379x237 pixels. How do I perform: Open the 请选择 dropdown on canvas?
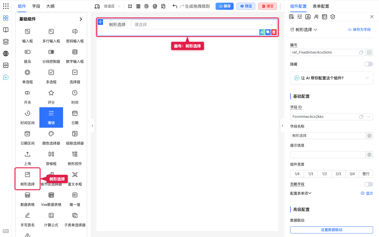(204, 25)
